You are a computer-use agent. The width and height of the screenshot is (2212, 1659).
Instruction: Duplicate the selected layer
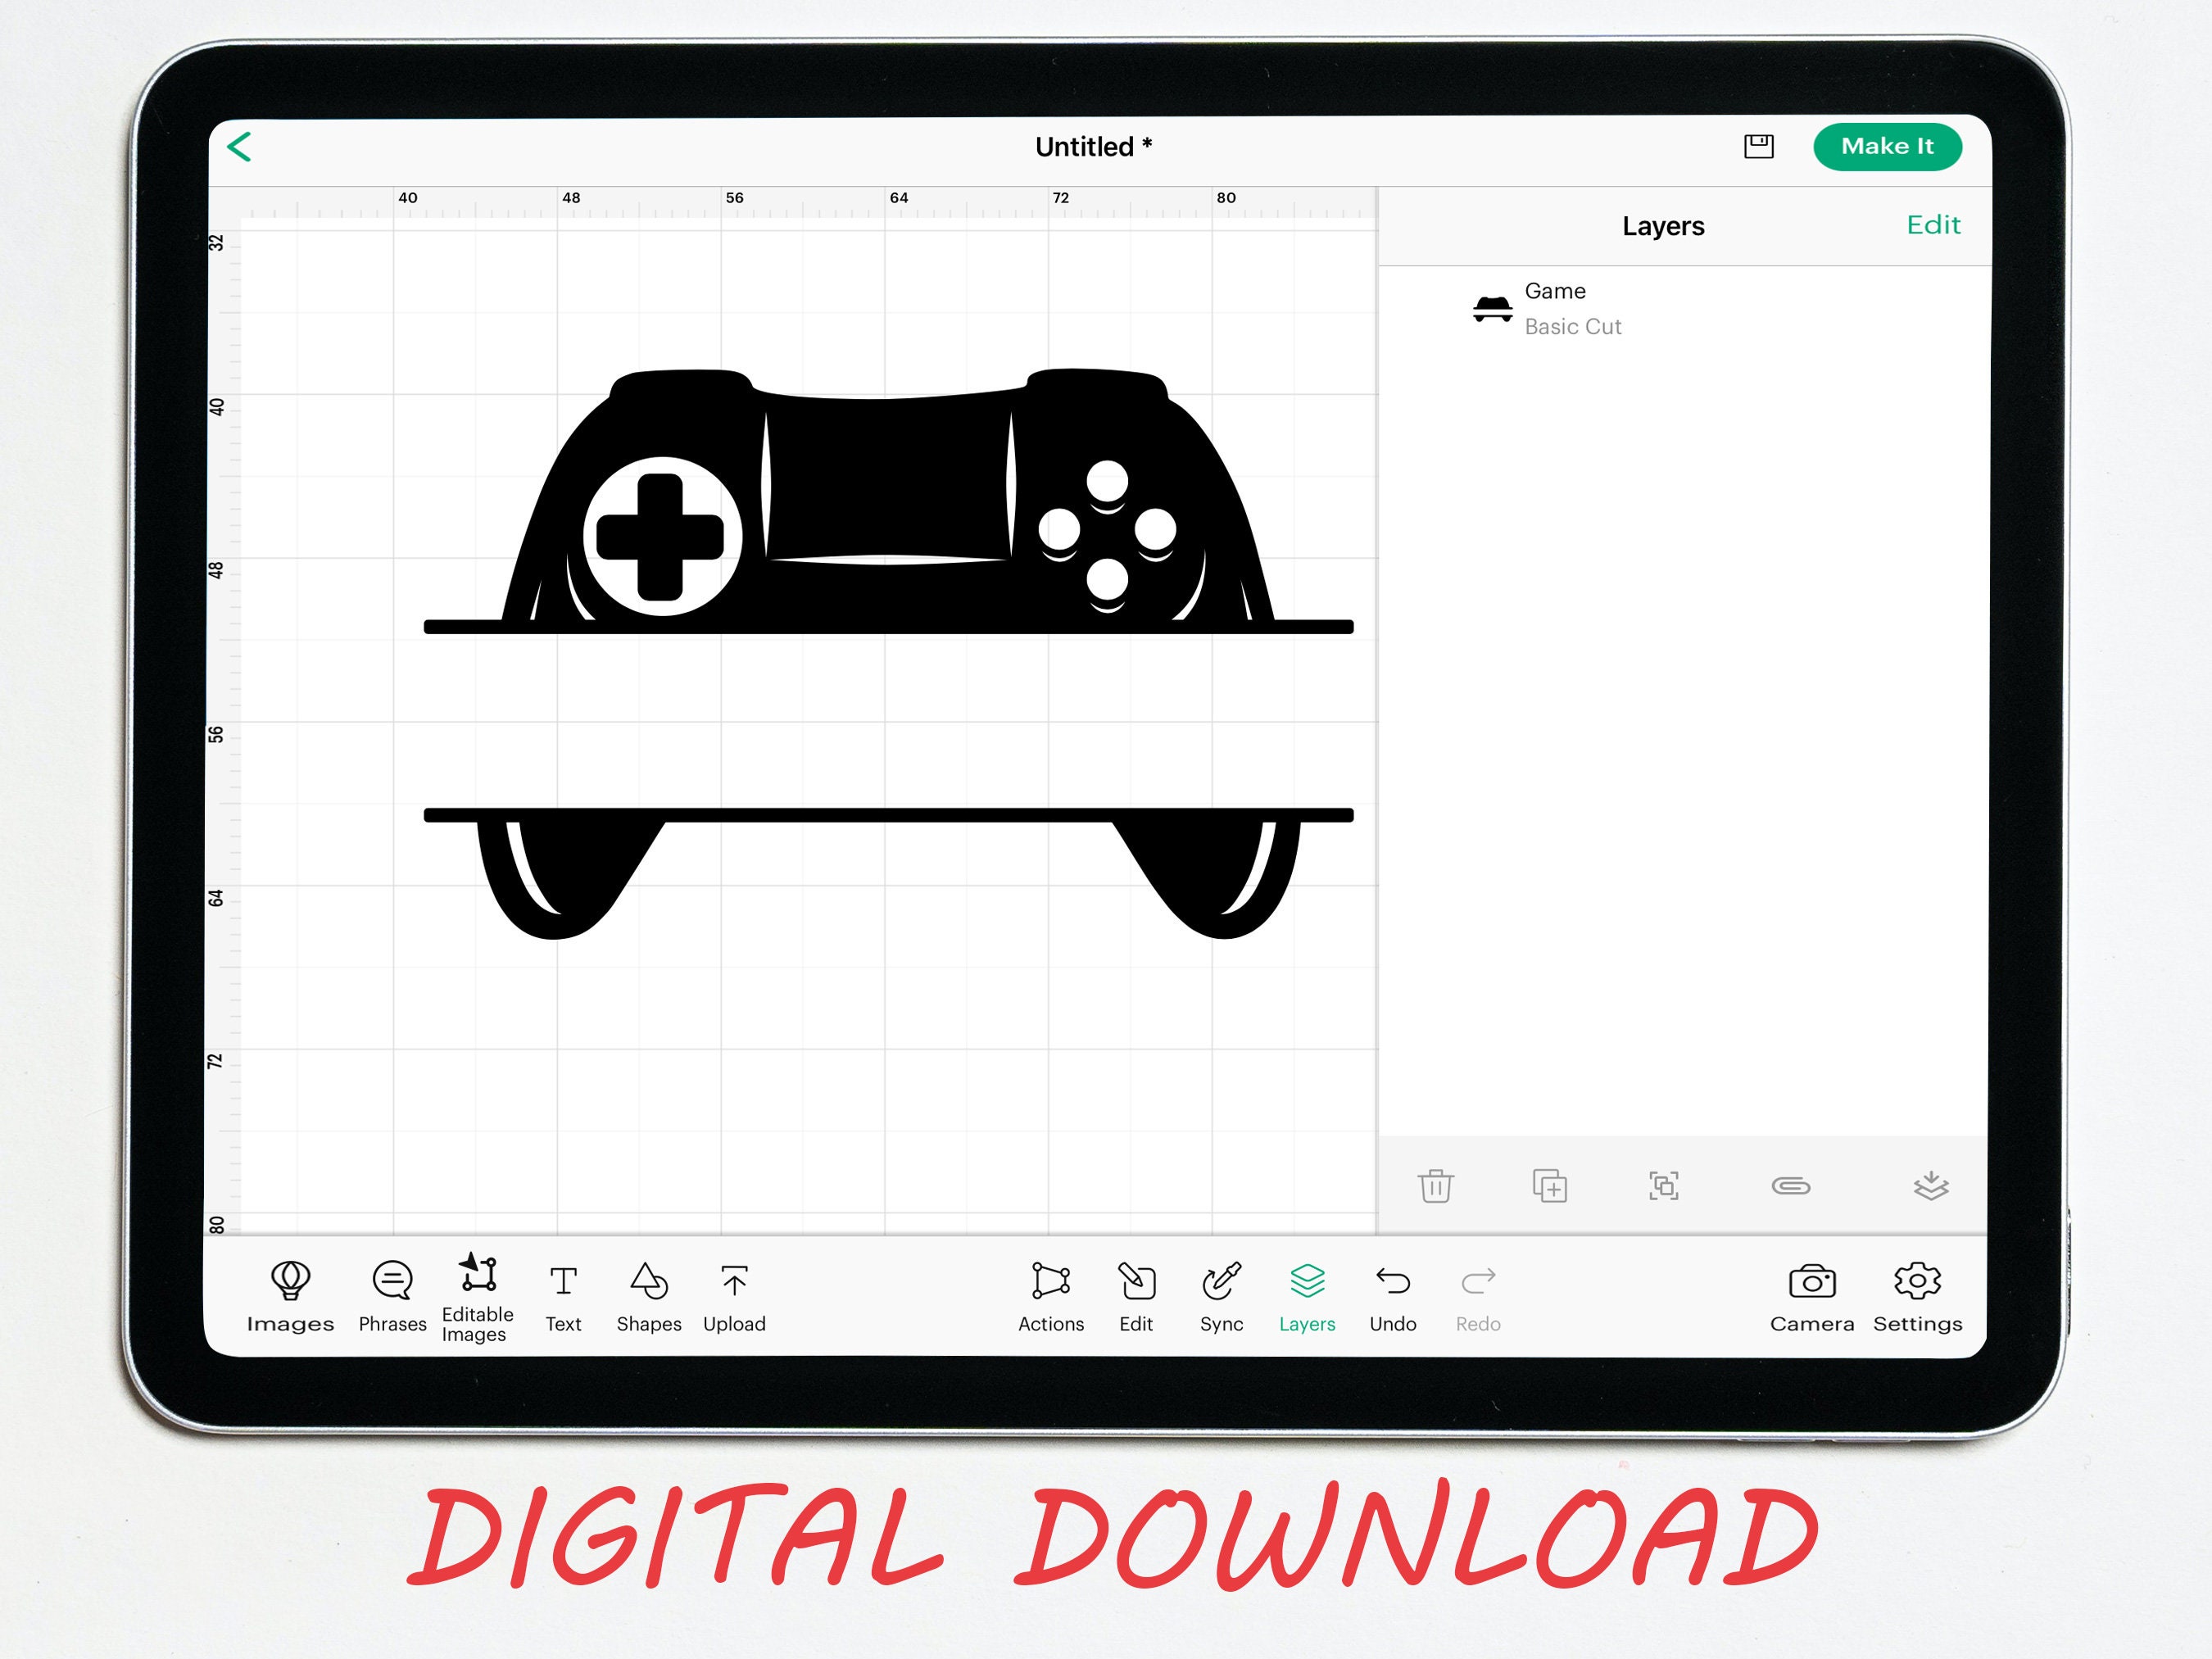point(1552,1186)
